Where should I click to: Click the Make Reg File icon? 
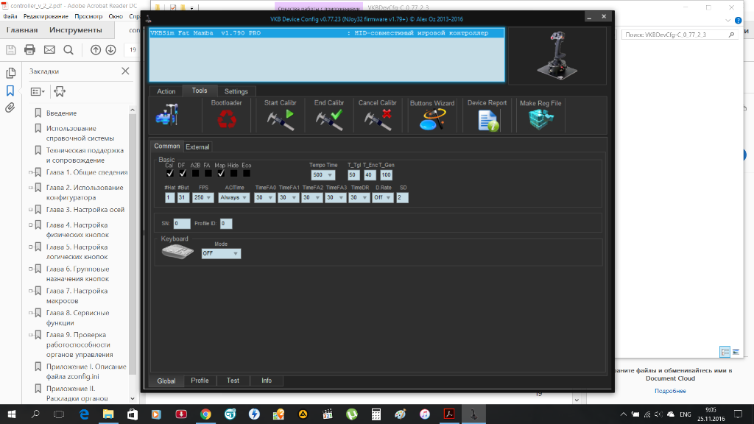[x=541, y=119]
